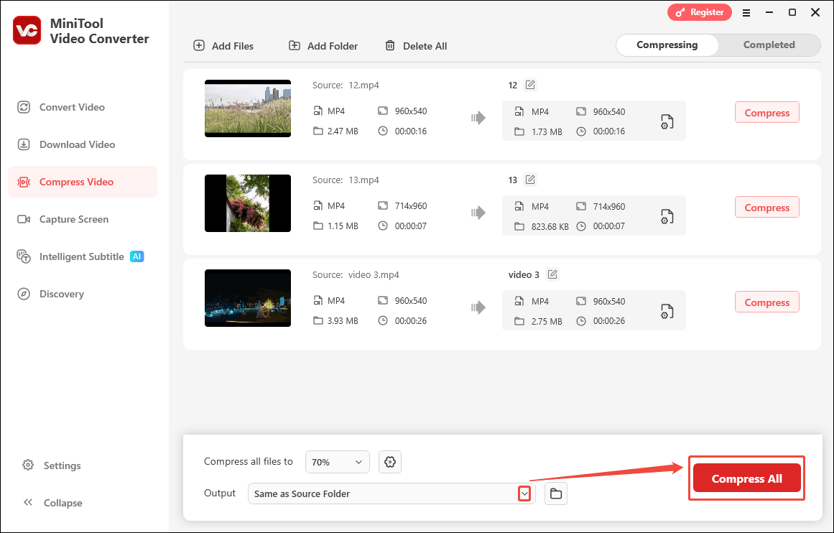Image resolution: width=834 pixels, height=533 pixels.
Task: Expand the output location dropdown arrow
Action: pos(524,493)
